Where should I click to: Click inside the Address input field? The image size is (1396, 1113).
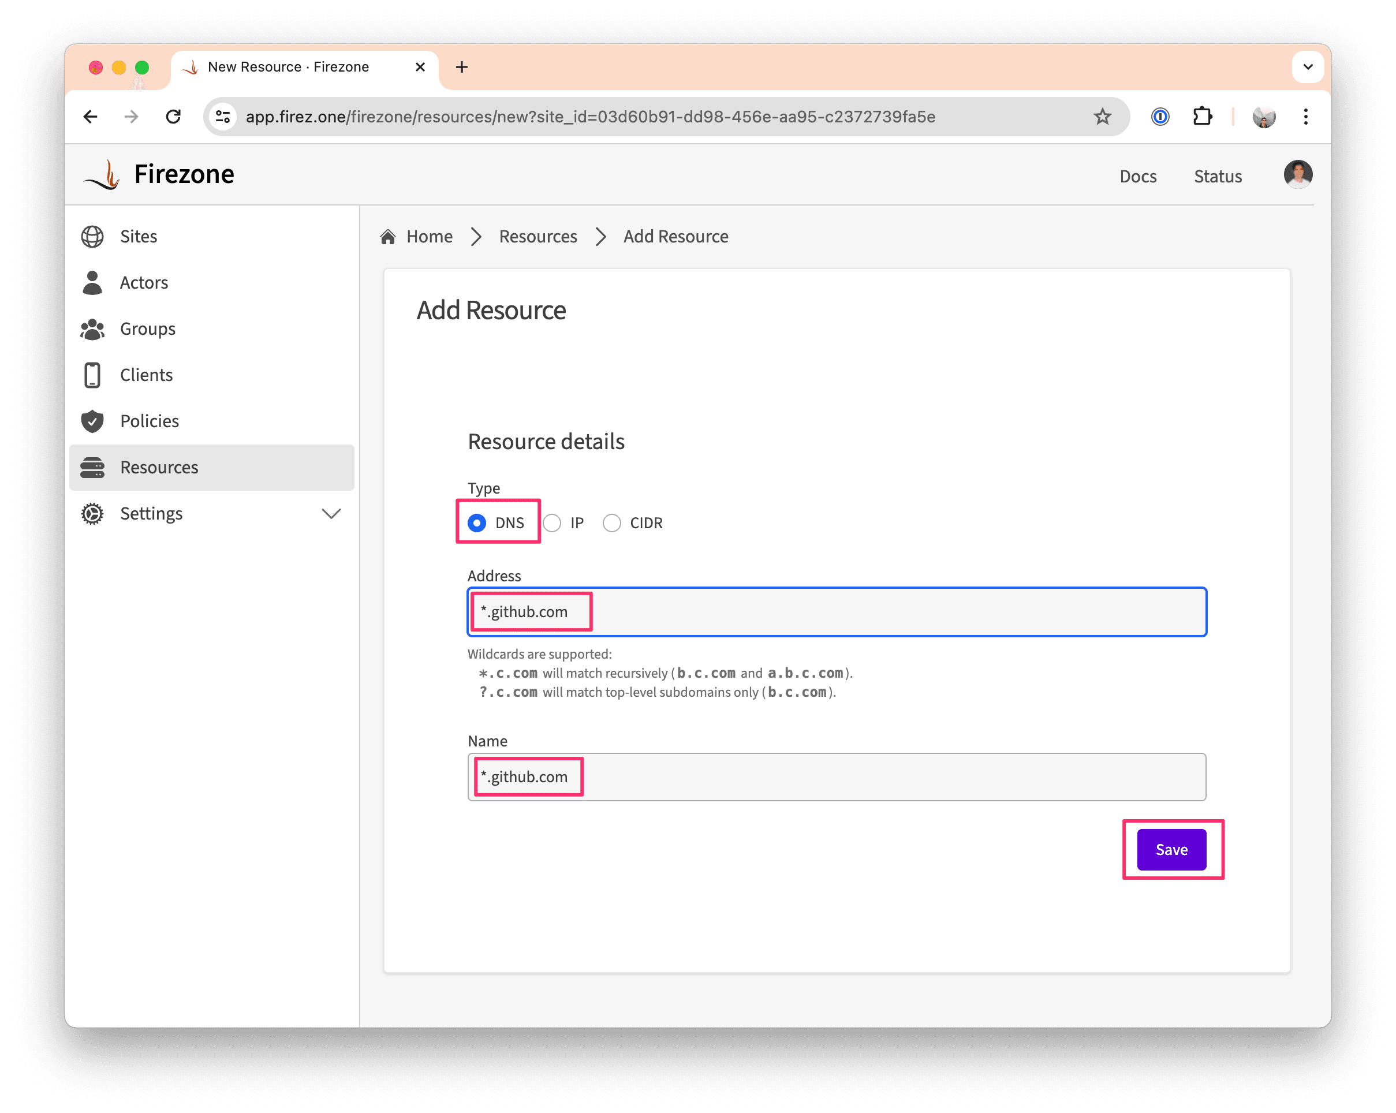pos(835,611)
